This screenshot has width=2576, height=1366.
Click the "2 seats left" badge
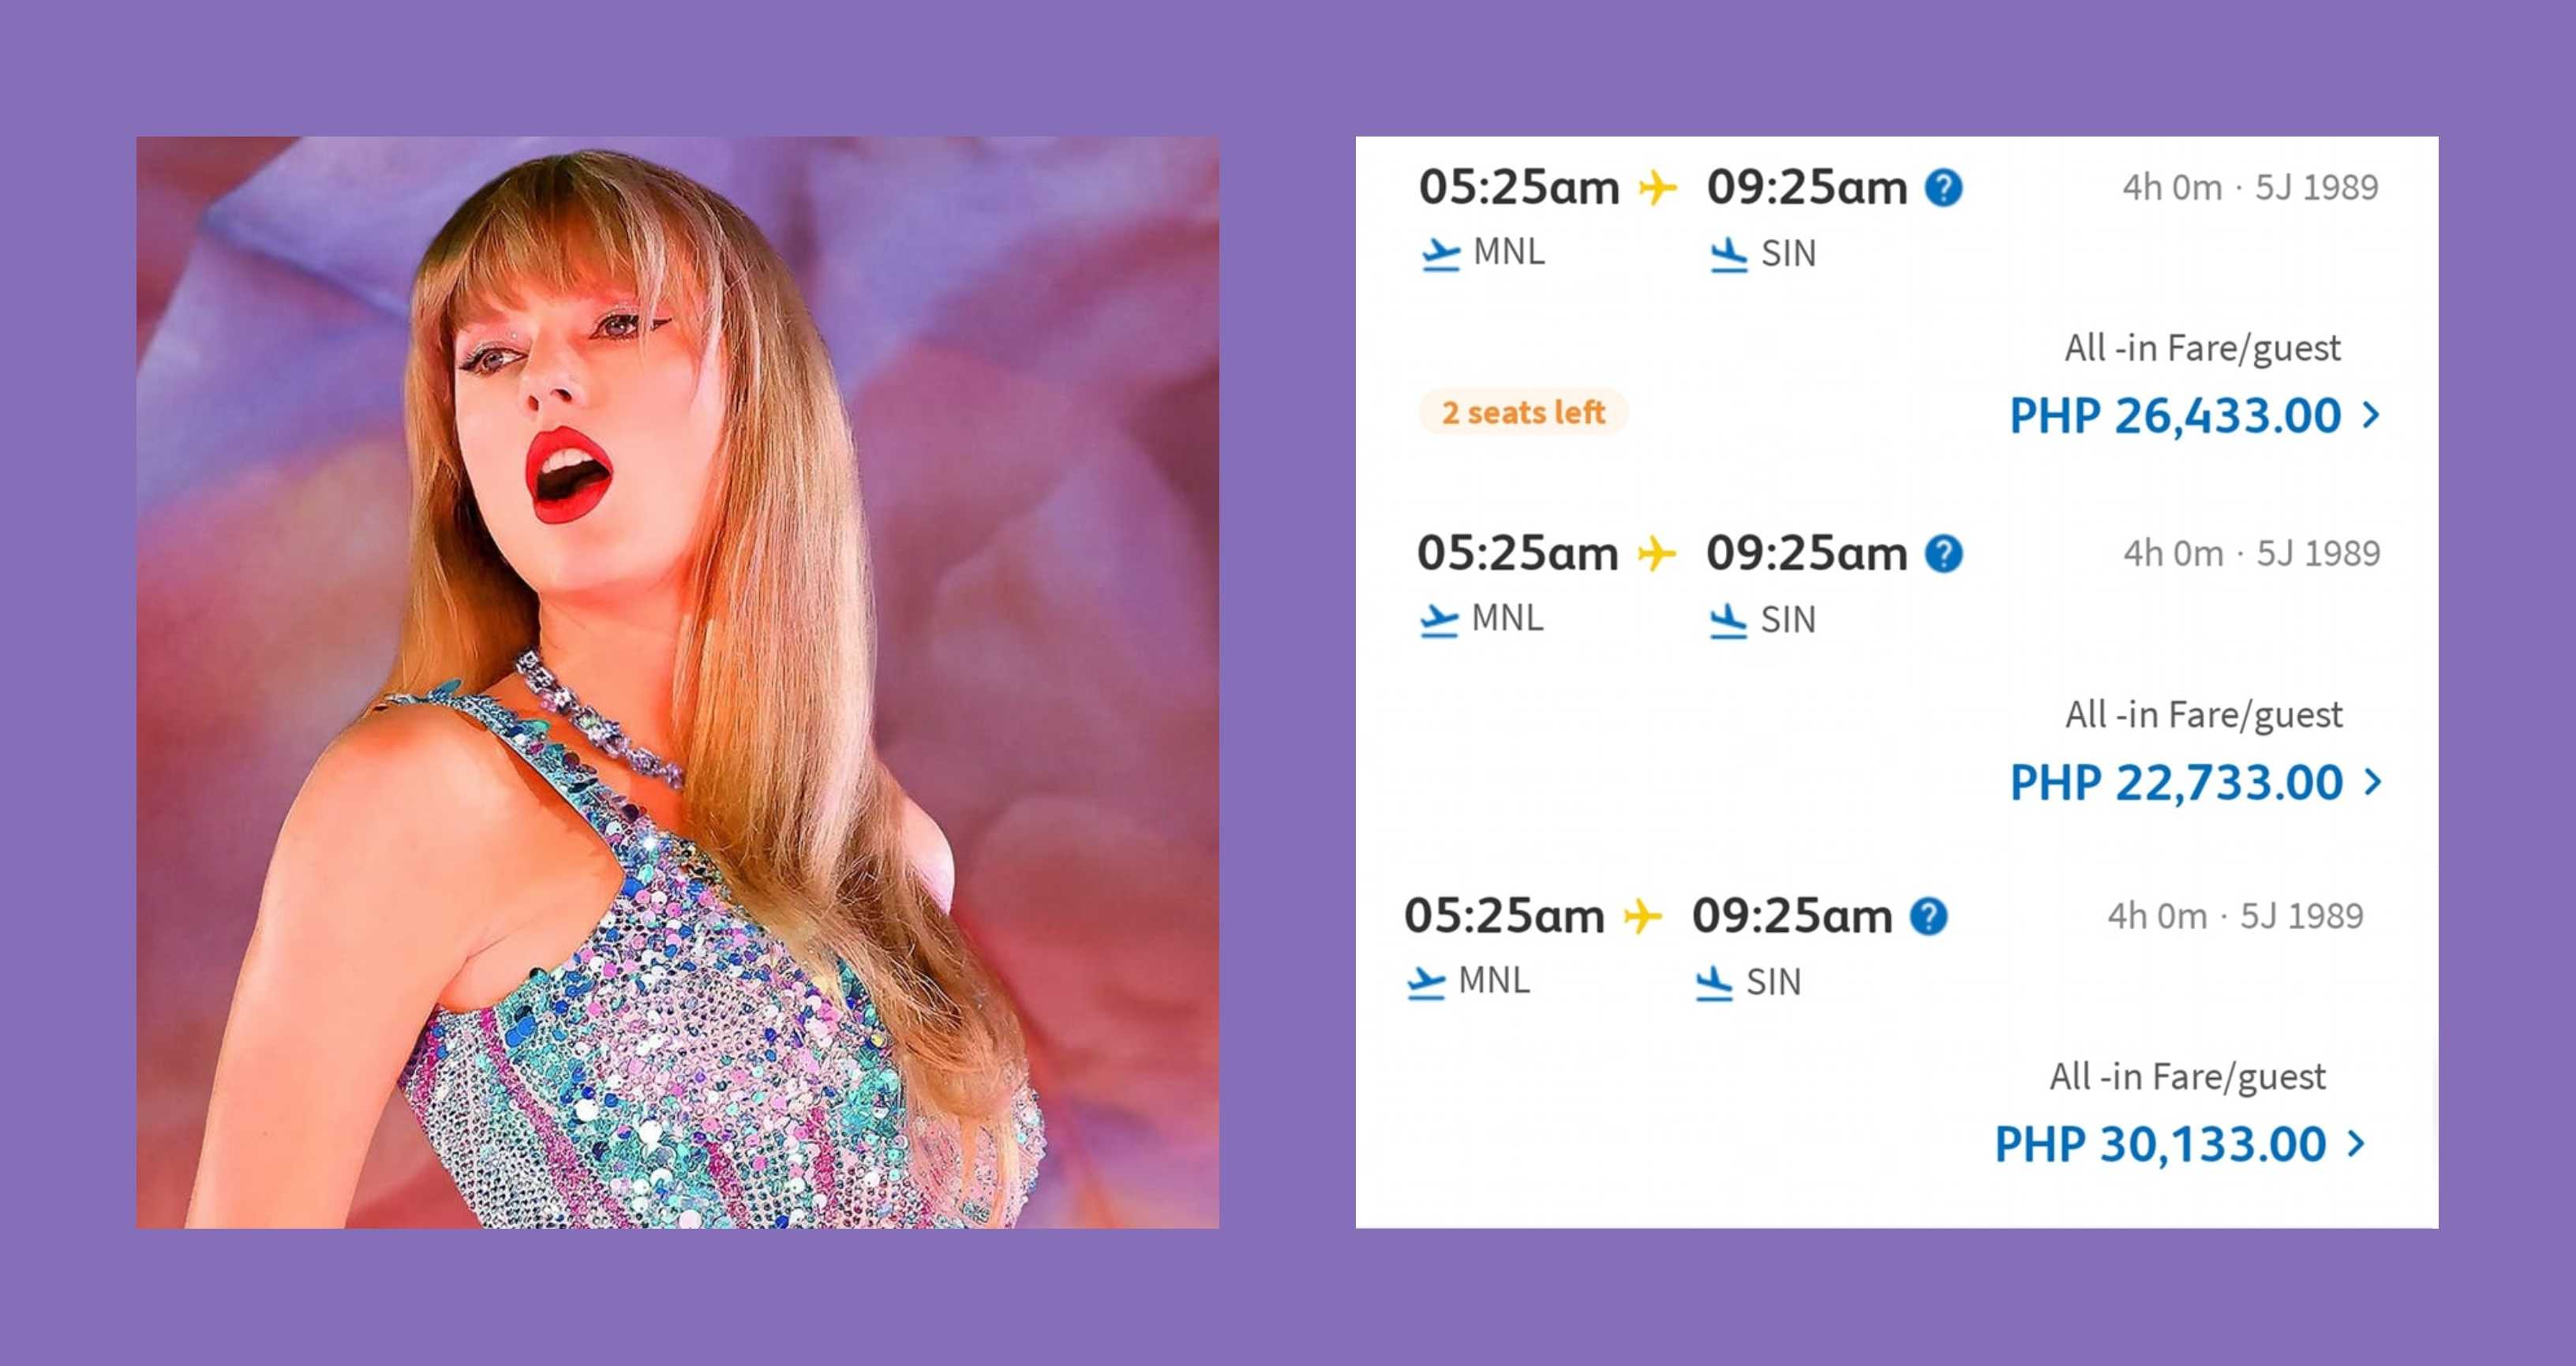click(1523, 413)
